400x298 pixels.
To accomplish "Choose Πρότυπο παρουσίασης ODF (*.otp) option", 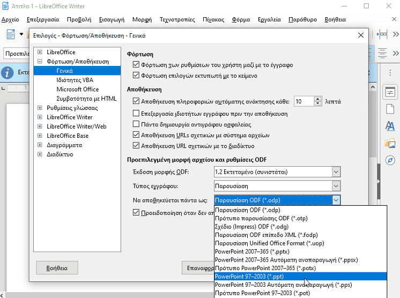I will [300, 218].
